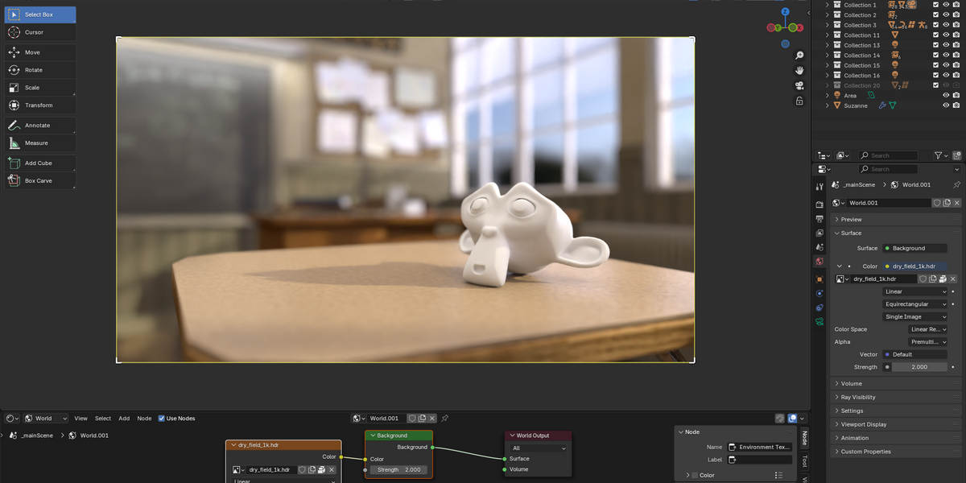
Task: Click the lock camera to view icon
Action: tap(799, 101)
